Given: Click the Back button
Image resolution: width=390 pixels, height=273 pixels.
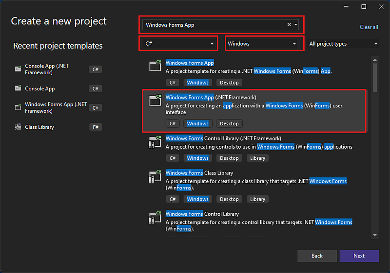Looking at the screenshot, I should click(x=317, y=256).
